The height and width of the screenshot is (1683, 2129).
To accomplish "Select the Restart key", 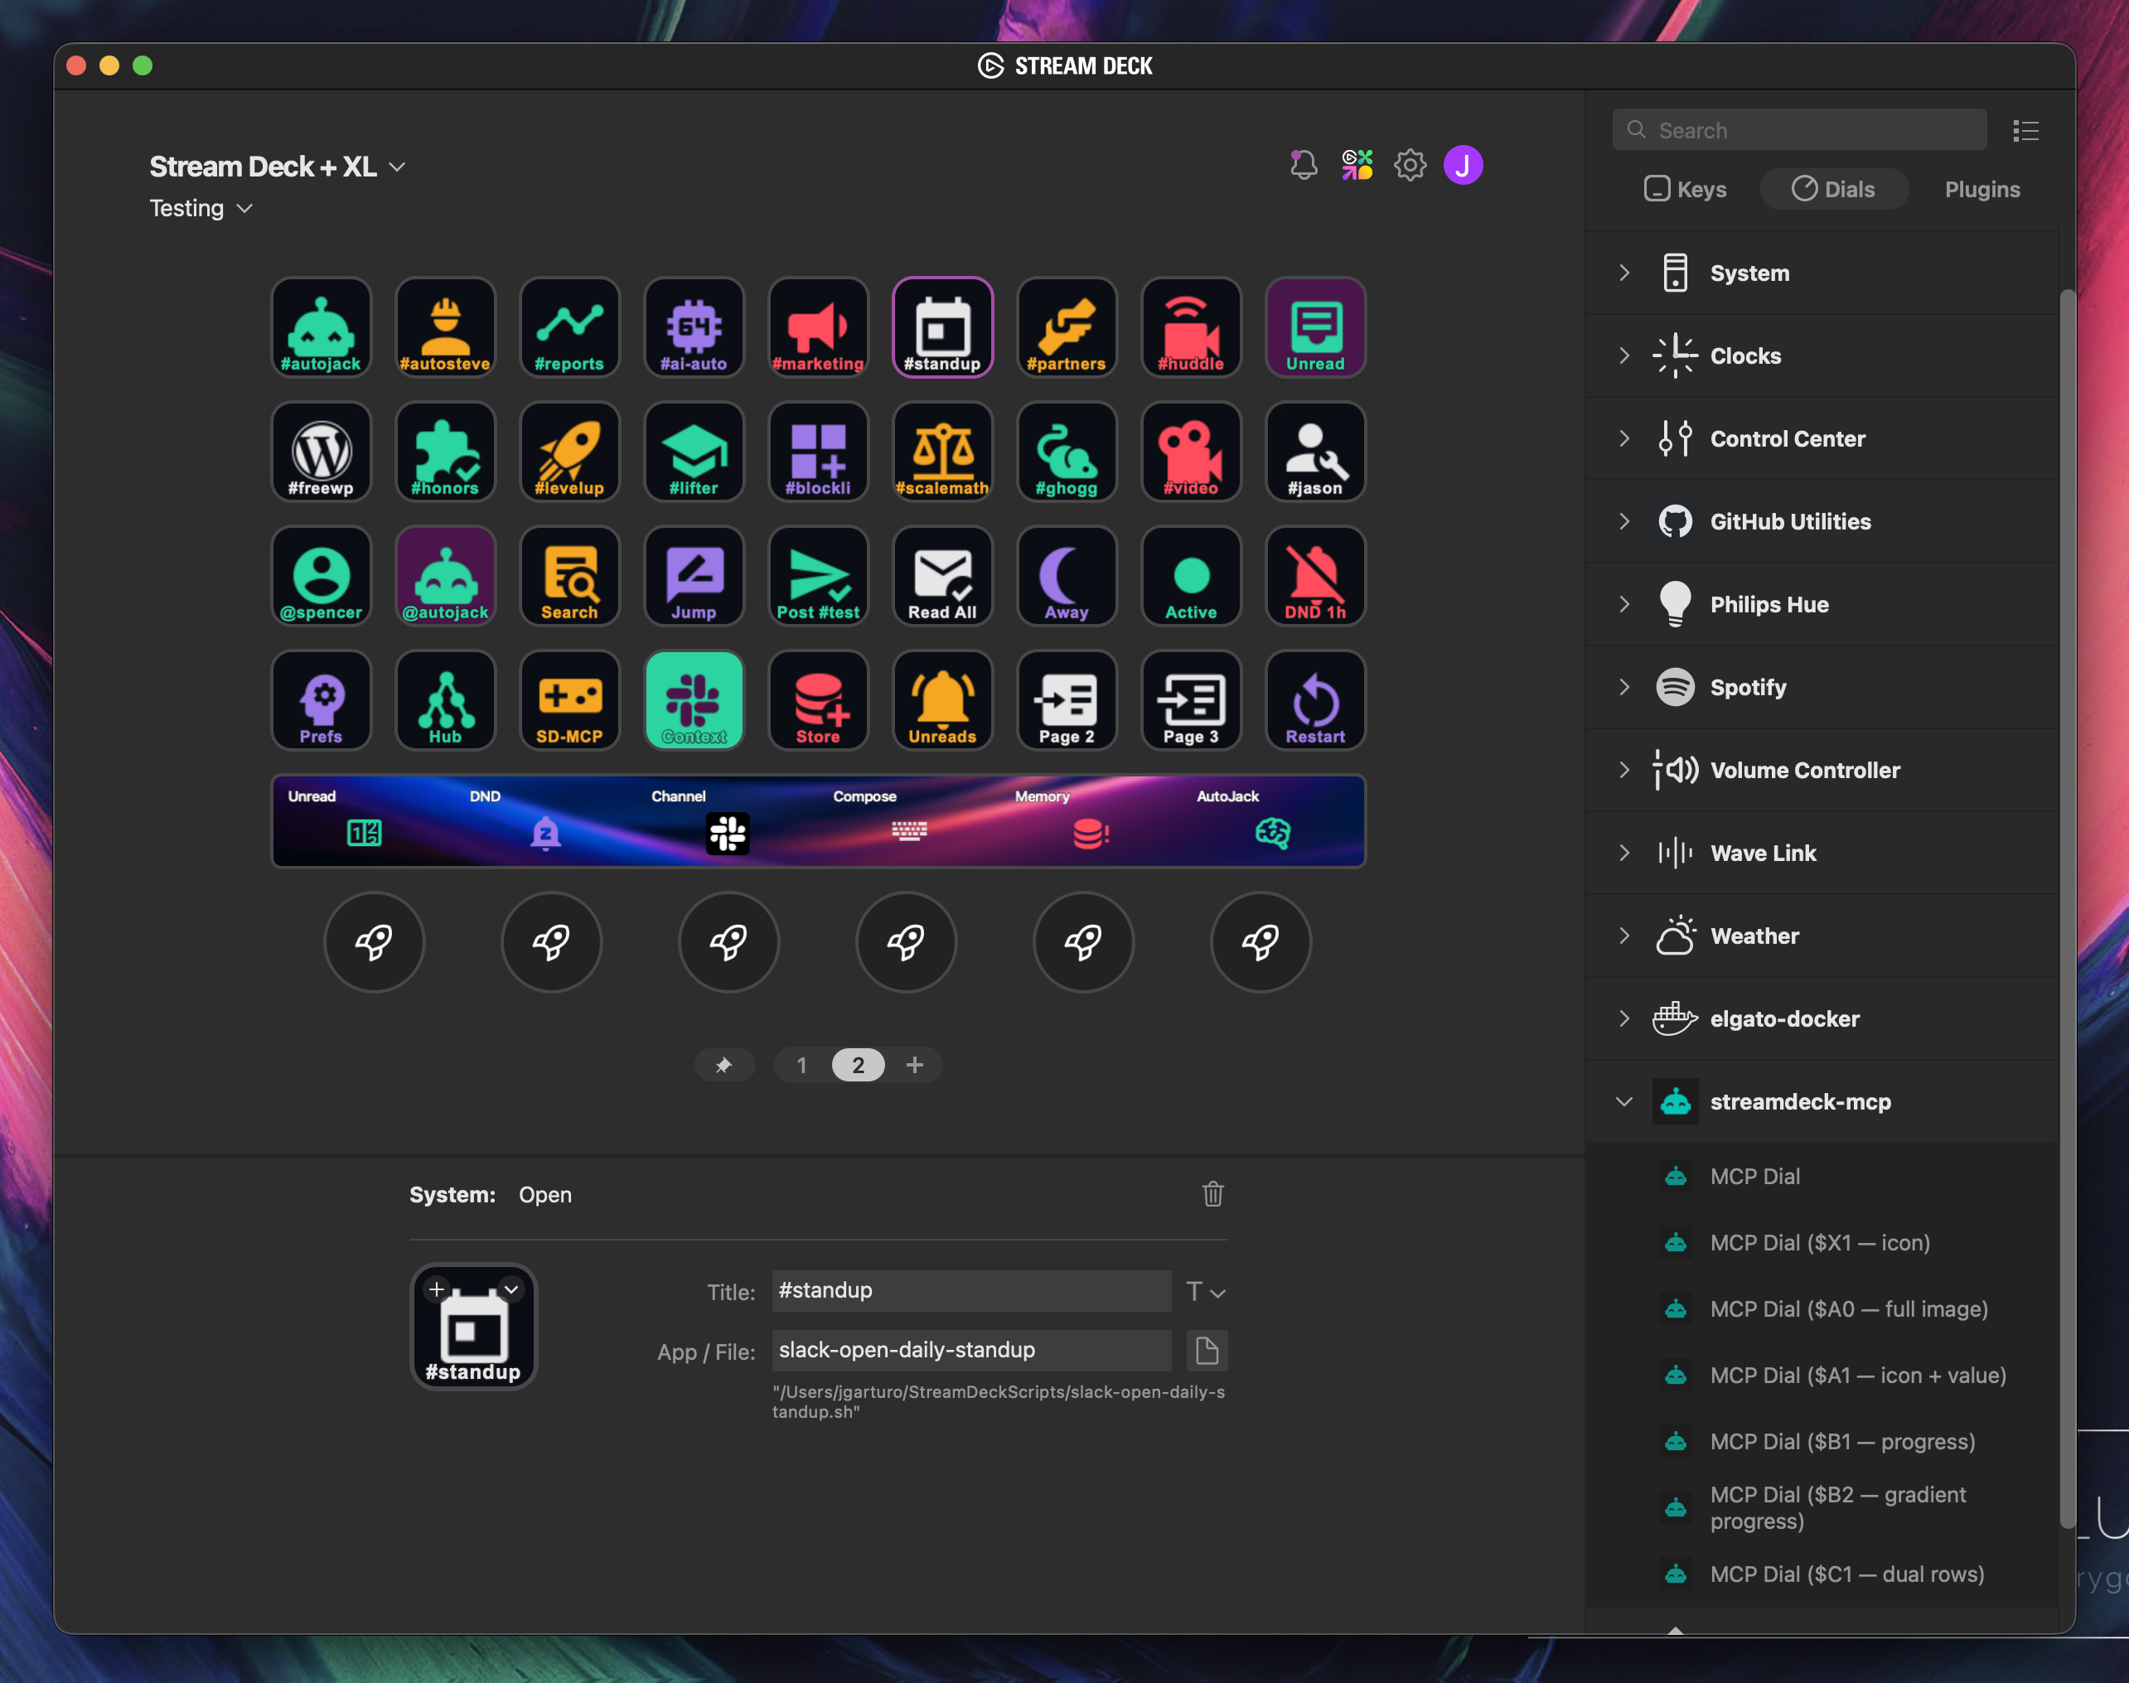I will tap(1315, 699).
